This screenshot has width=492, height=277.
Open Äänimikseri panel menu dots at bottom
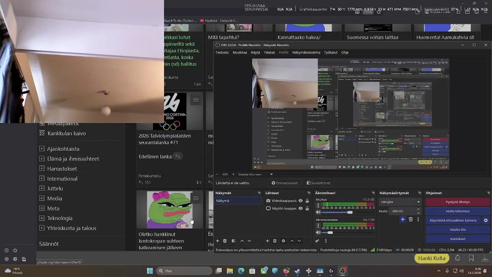pos(326,241)
